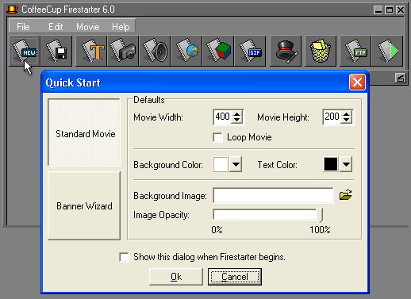Decrease Movie Width with the down arrow

(236, 121)
